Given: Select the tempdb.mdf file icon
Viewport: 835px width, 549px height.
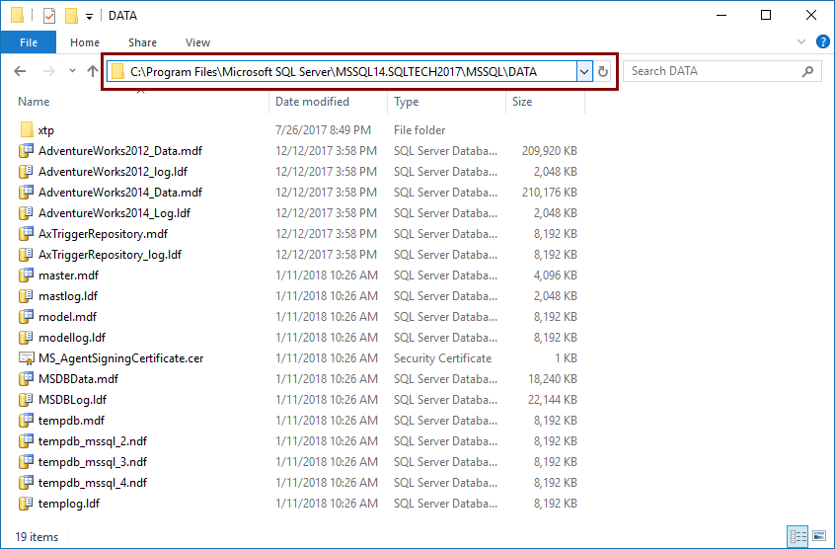Looking at the screenshot, I should (27, 421).
